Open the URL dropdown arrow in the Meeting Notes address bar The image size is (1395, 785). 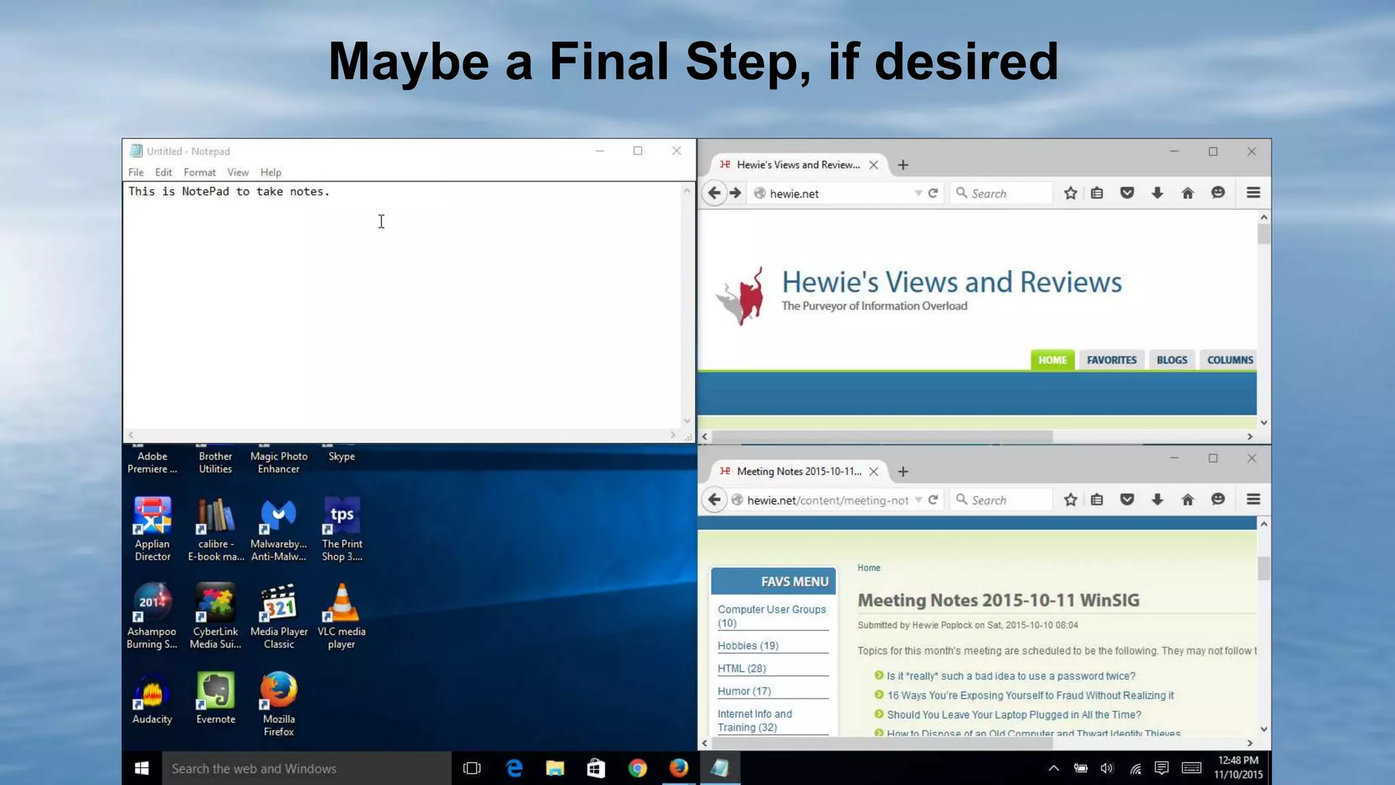[918, 499]
